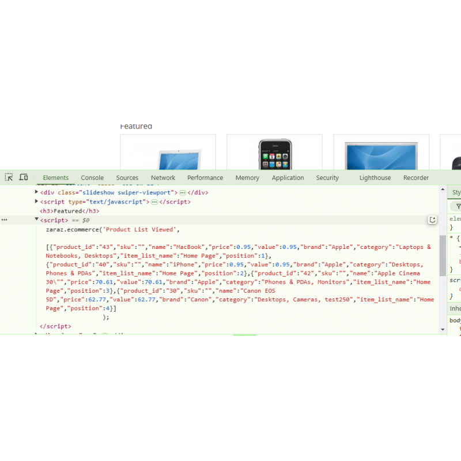Click the ellipsis in the slideshow div
Screen dimensions: 461x461
click(x=183, y=193)
